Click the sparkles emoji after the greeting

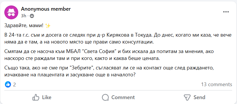[48, 26]
